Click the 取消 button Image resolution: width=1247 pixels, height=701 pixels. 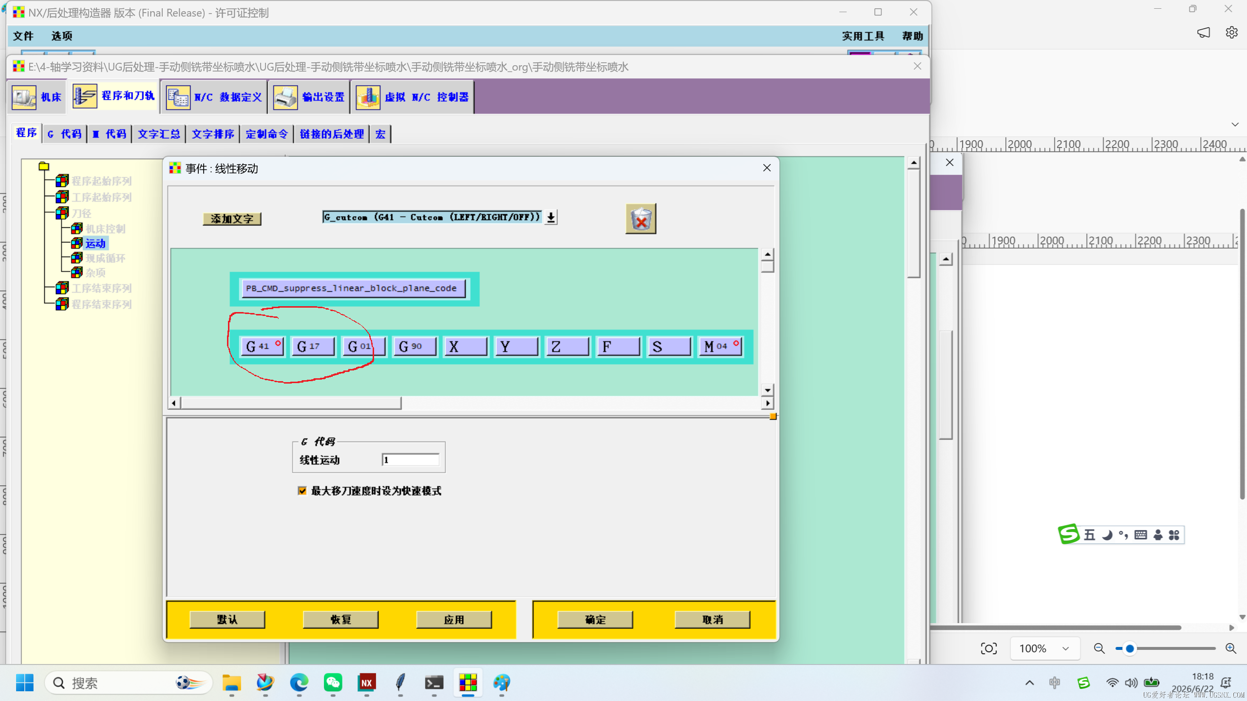pyautogui.click(x=713, y=620)
